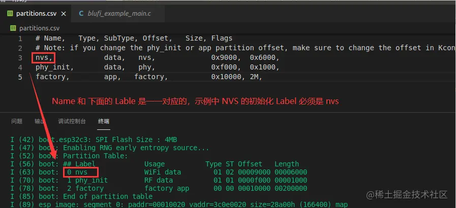Viewport: 456px width, 208px height.
Task: Click 'factory,' name on line 5
Action: click(x=52, y=77)
